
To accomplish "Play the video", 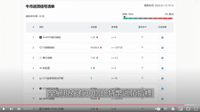I will tap(4, 109).
